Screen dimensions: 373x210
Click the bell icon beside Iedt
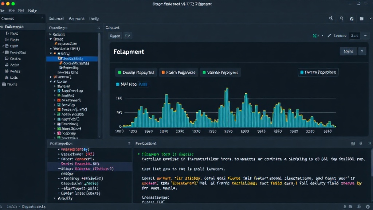[x=7, y=77]
